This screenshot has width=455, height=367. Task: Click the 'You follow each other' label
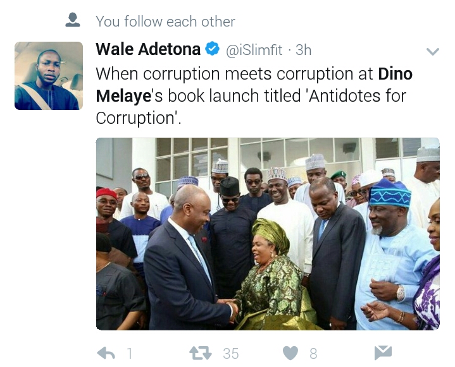click(x=165, y=21)
